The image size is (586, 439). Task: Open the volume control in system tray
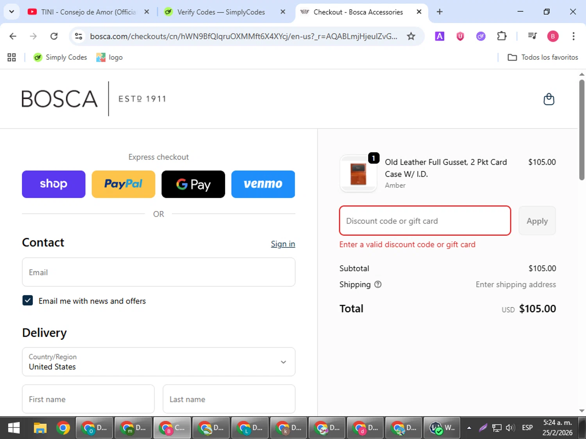coord(510,428)
